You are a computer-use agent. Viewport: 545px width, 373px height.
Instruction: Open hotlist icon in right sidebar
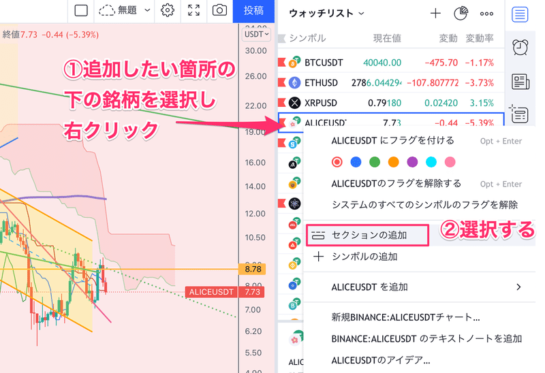[x=519, y=114]
